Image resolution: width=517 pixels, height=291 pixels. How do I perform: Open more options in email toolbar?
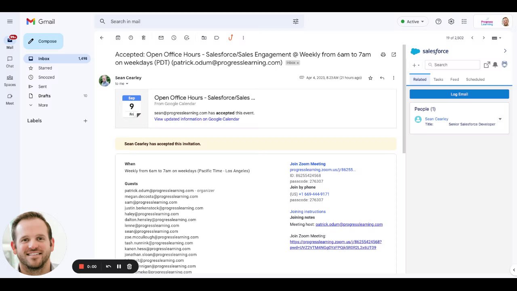[243, 38]
